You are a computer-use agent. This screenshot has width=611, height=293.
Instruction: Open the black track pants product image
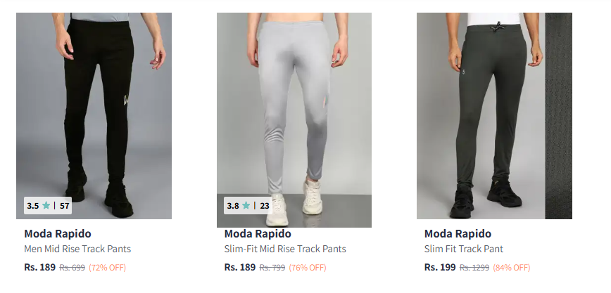pos(94,115)
